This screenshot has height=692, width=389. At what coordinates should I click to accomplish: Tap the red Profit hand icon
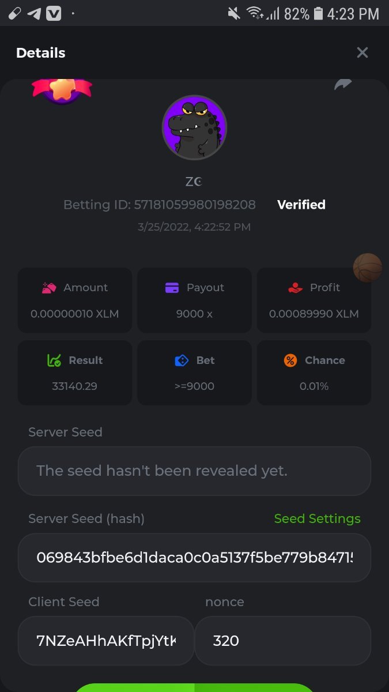coord(295,288)
